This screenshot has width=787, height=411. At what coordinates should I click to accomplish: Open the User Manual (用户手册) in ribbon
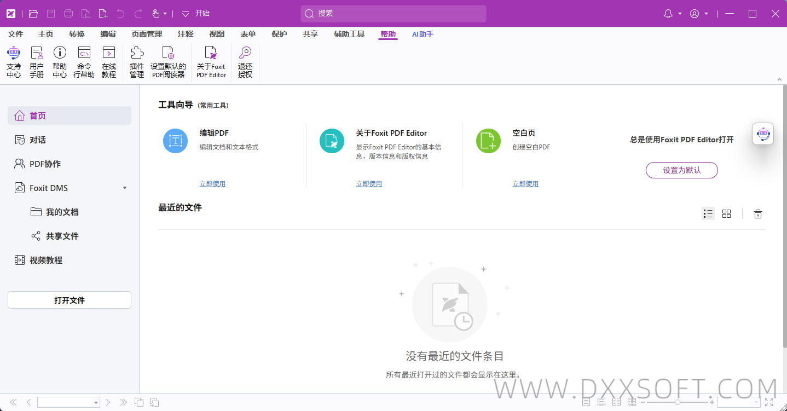point(37,62)
